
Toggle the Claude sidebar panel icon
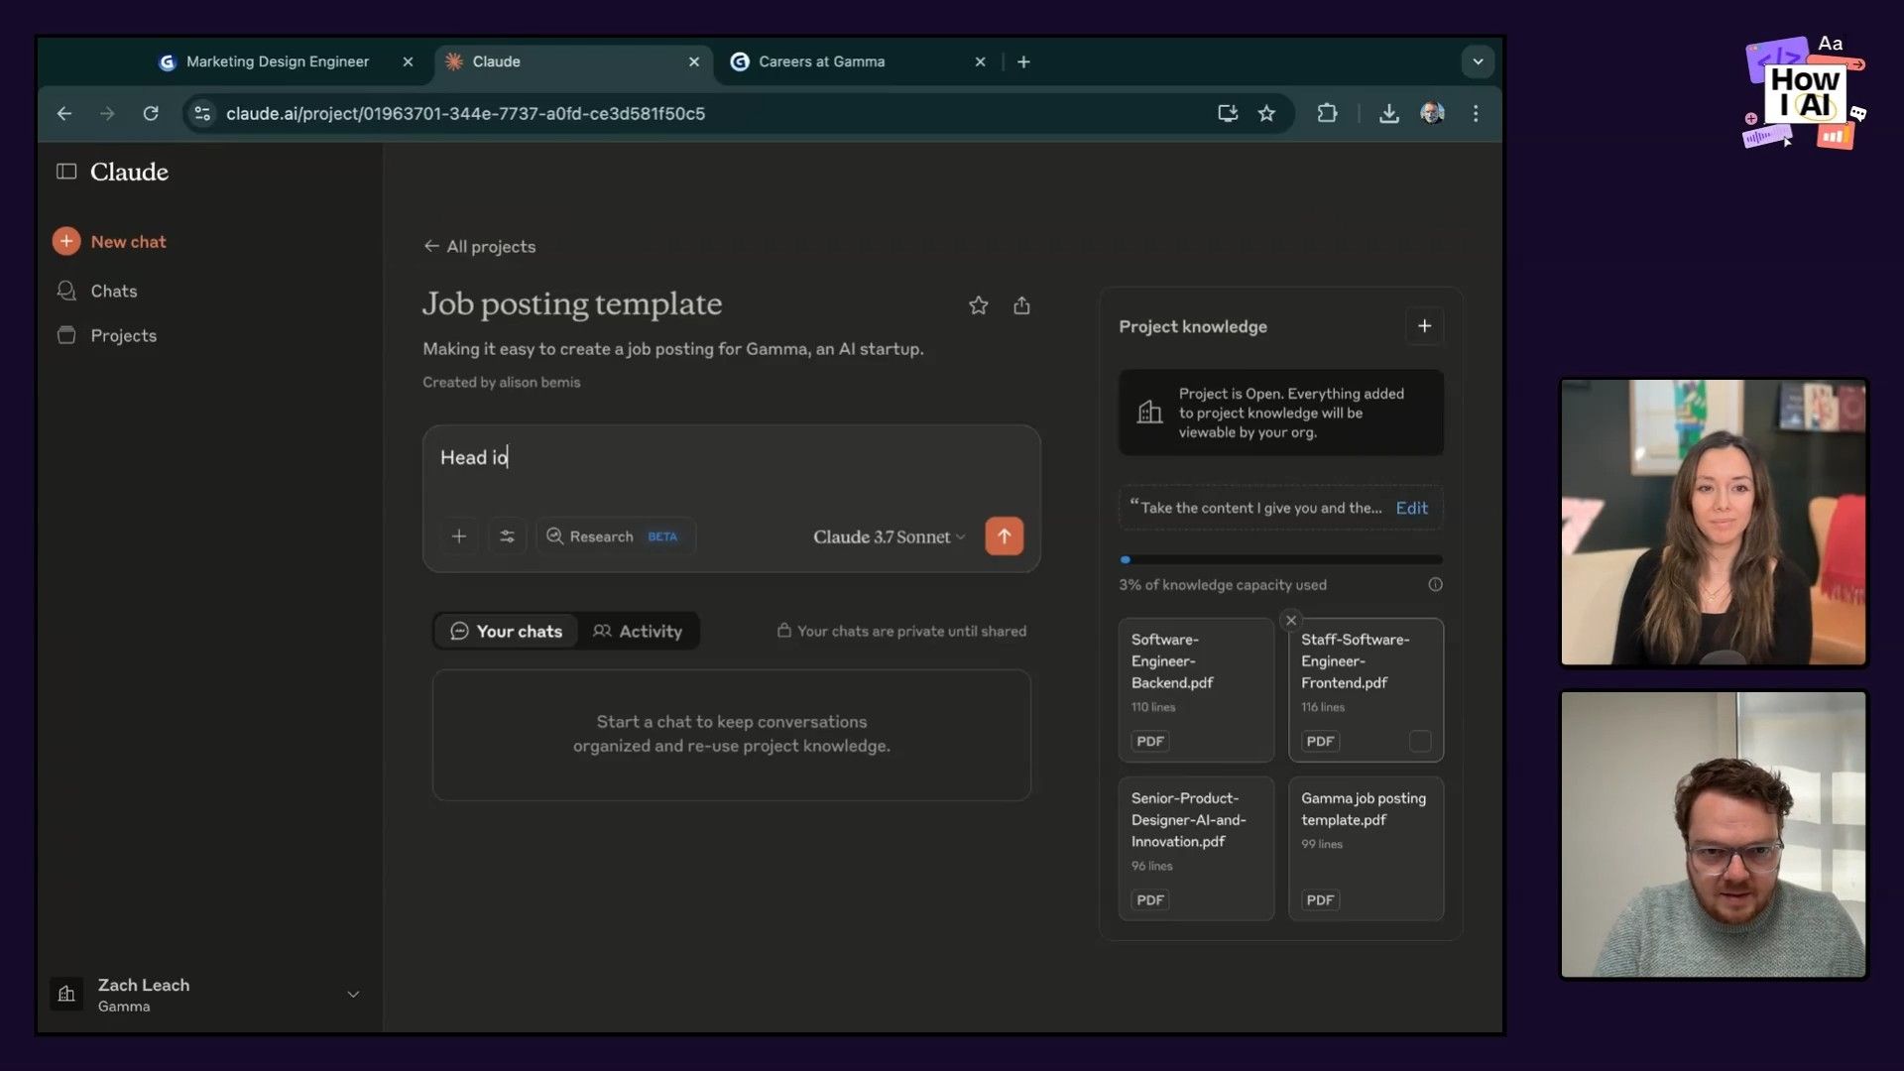66,172
